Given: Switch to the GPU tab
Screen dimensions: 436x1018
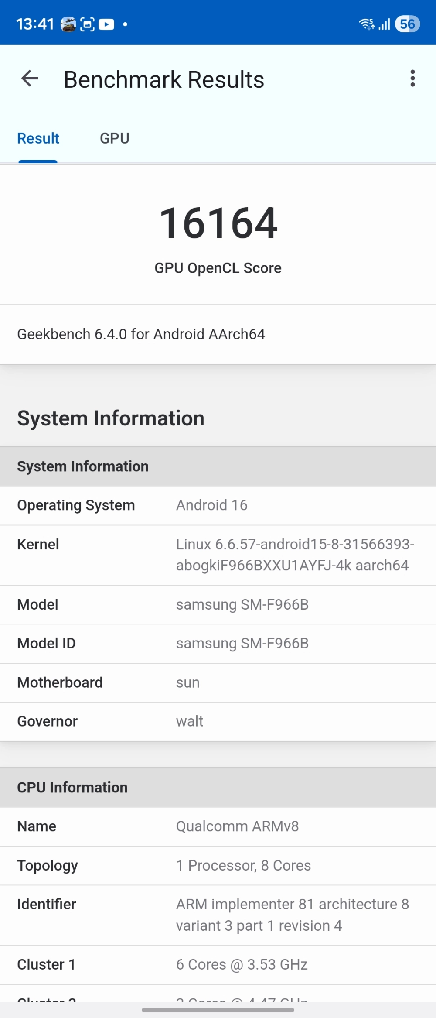Looking at the screenshot, I should coord(115,138).
